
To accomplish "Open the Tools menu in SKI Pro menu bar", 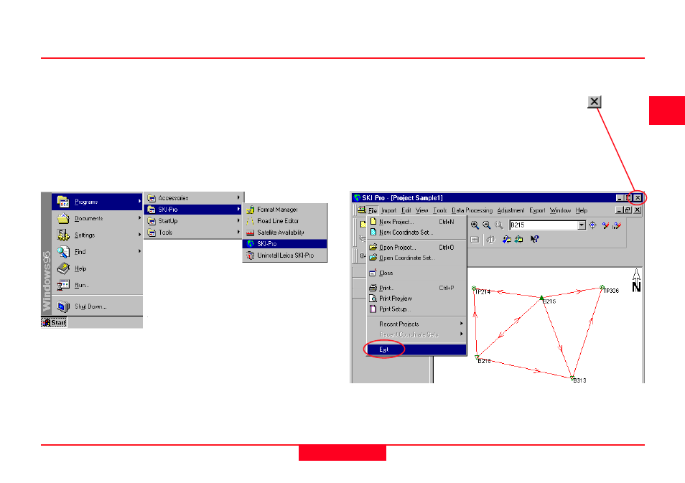I will pyautogui.click(x=440, y=210).
